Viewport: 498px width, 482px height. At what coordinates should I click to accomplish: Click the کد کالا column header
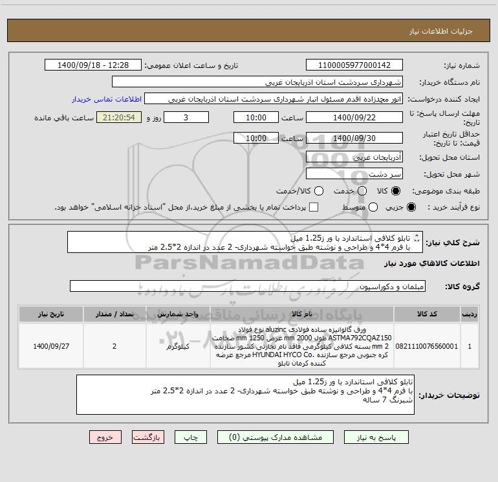coord(427,314)
